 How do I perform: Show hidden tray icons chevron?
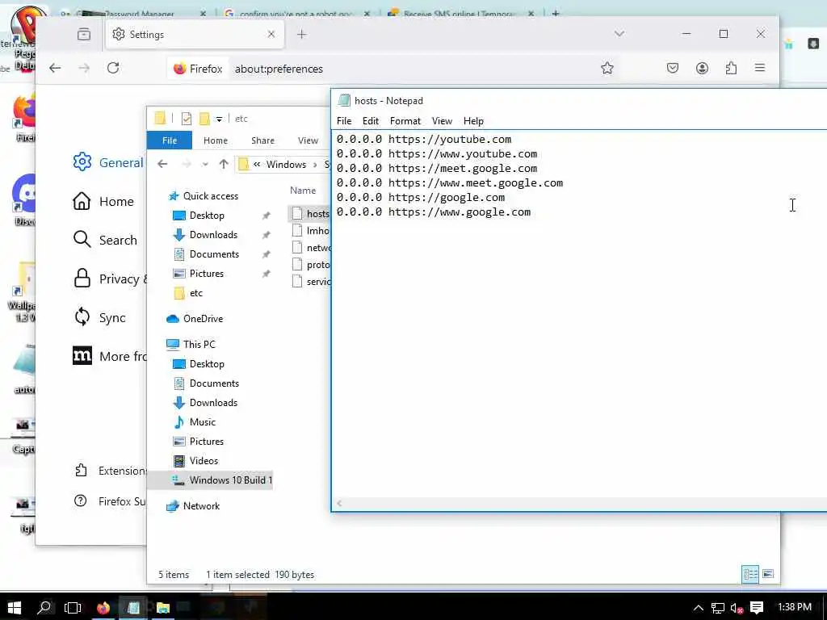699,607
